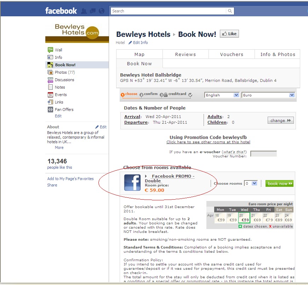Click the Links sidebar icon
This screenshot has width=308, height=285.
click(x=50, y=102)
